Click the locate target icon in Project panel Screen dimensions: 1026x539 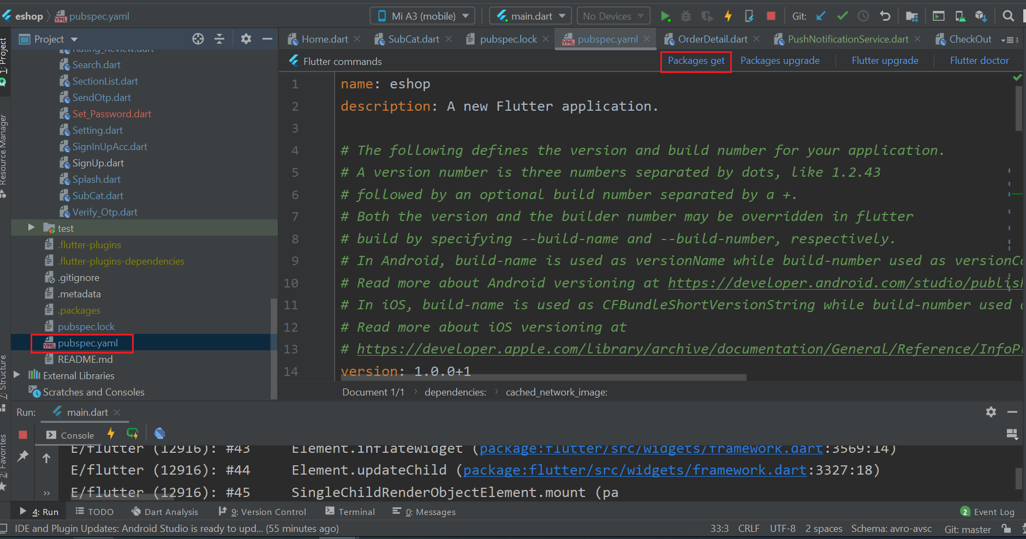click(x=198, y=39)
